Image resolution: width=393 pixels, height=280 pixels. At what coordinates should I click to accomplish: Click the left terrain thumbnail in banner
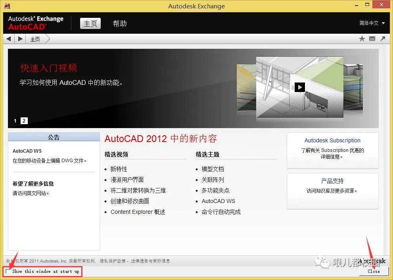coord(246,87)
